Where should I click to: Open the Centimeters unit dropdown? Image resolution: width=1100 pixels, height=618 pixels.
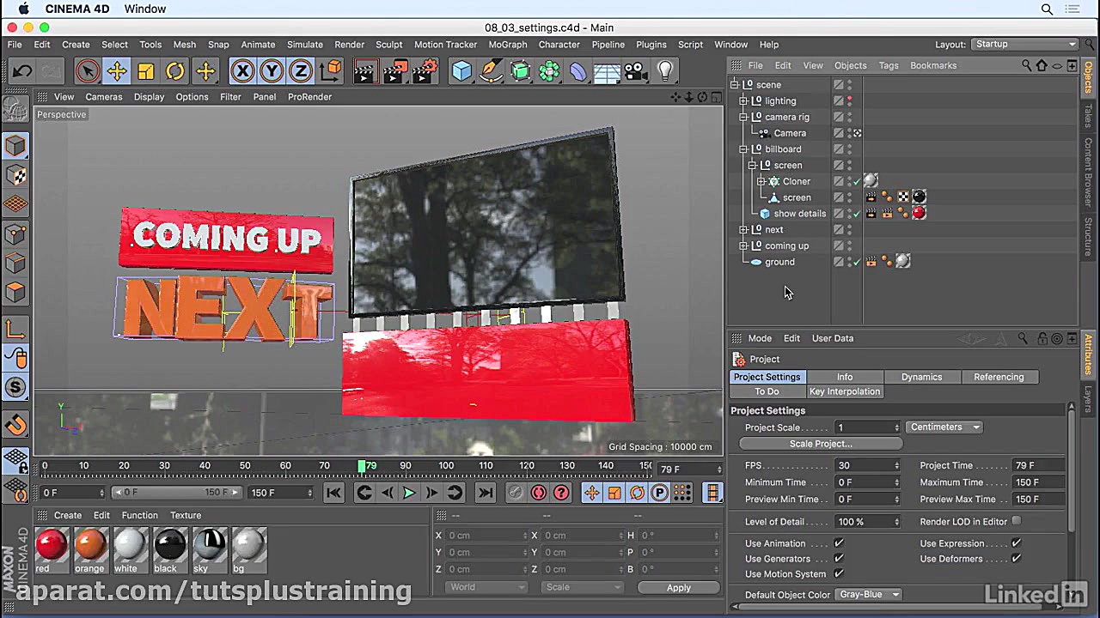click(x=944, y=427)
